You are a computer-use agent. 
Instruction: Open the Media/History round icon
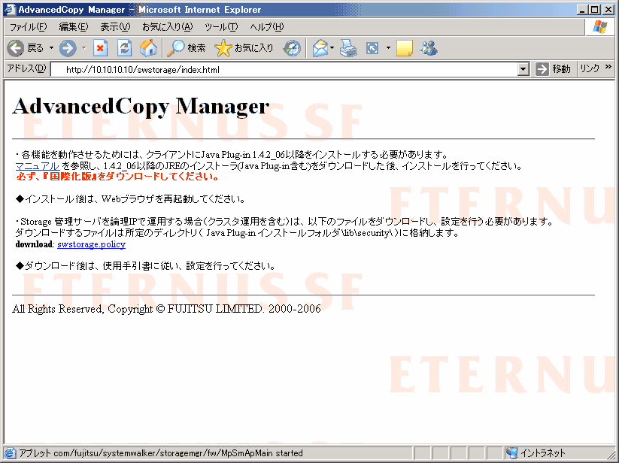click(292, 48)
